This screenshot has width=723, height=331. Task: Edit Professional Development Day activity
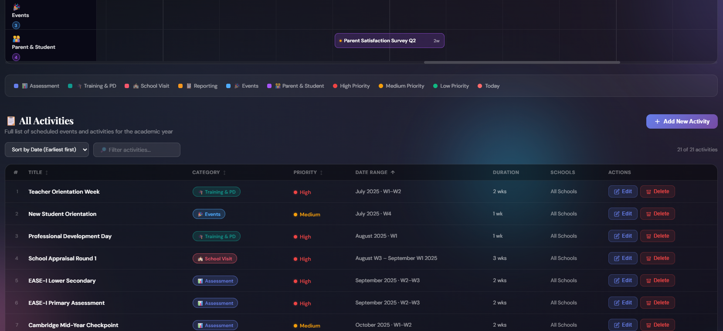[x=623, y=236]
